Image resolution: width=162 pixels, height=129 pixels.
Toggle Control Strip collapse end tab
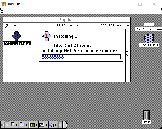(x=66, y=125)
